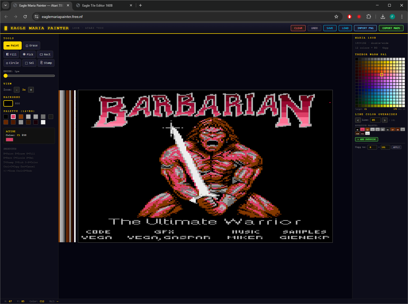Select the Stamp tool
Viewport: 408px width, 304px height.
point(46,63)
